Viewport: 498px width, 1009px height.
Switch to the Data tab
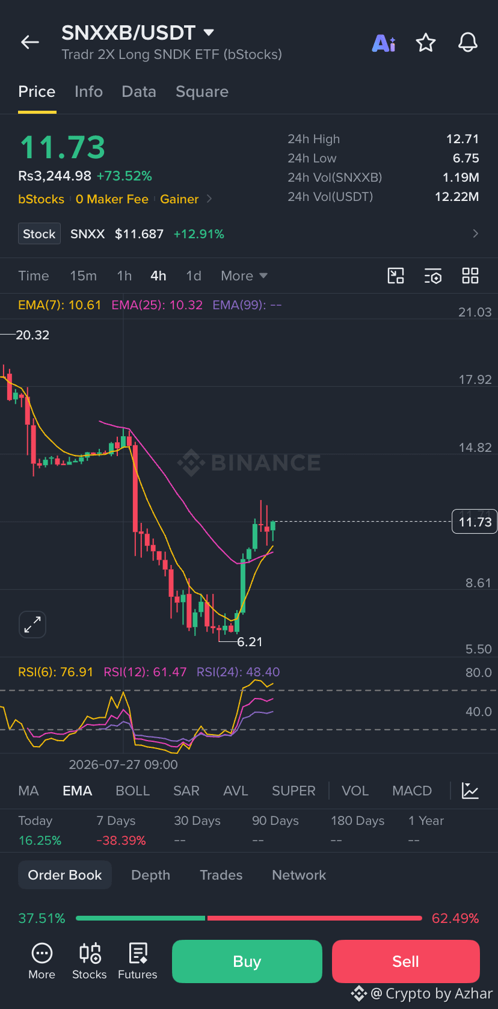click(139, 91)
